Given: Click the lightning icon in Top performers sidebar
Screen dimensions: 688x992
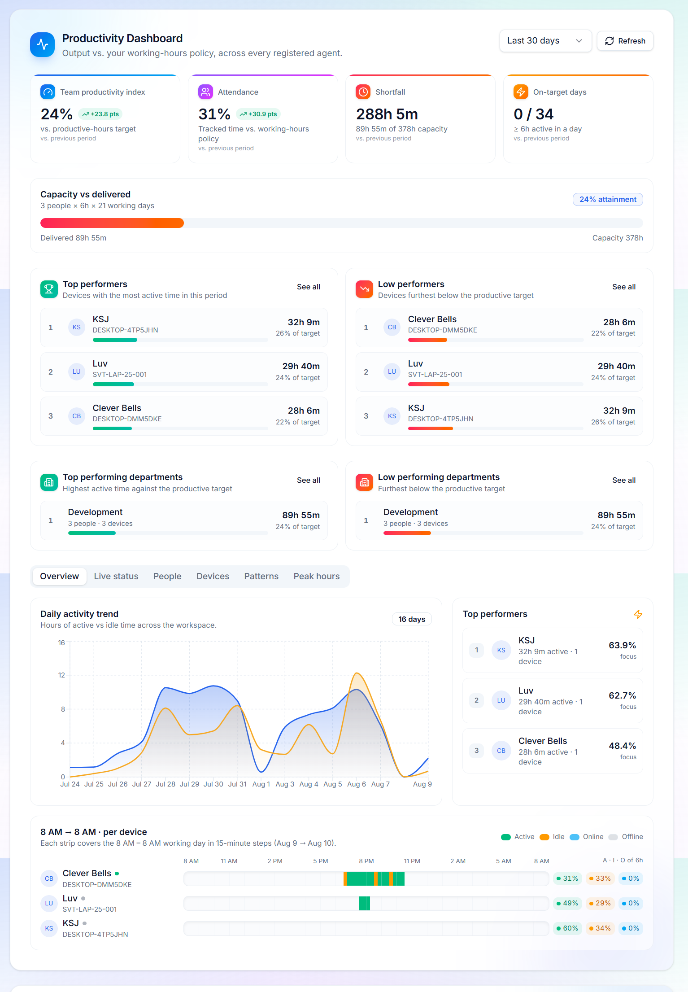Looking at the screenshot, I should (x=638, y=614).
